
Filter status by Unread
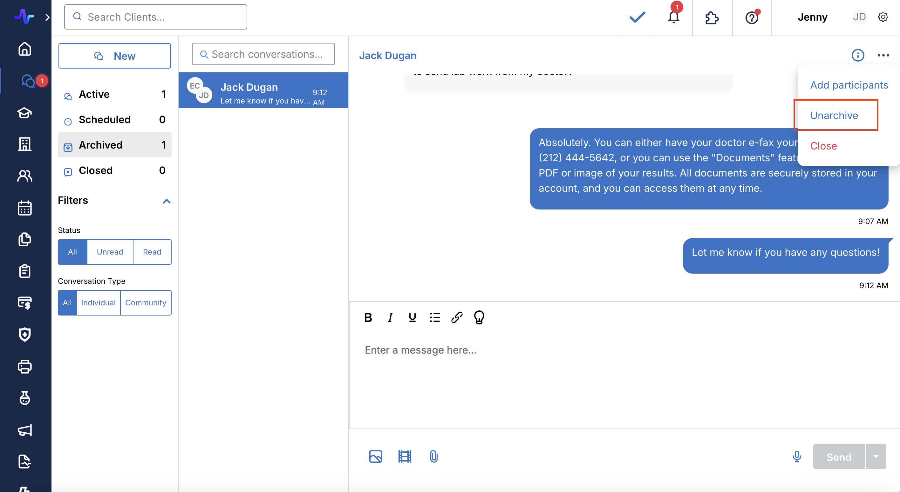110,252
